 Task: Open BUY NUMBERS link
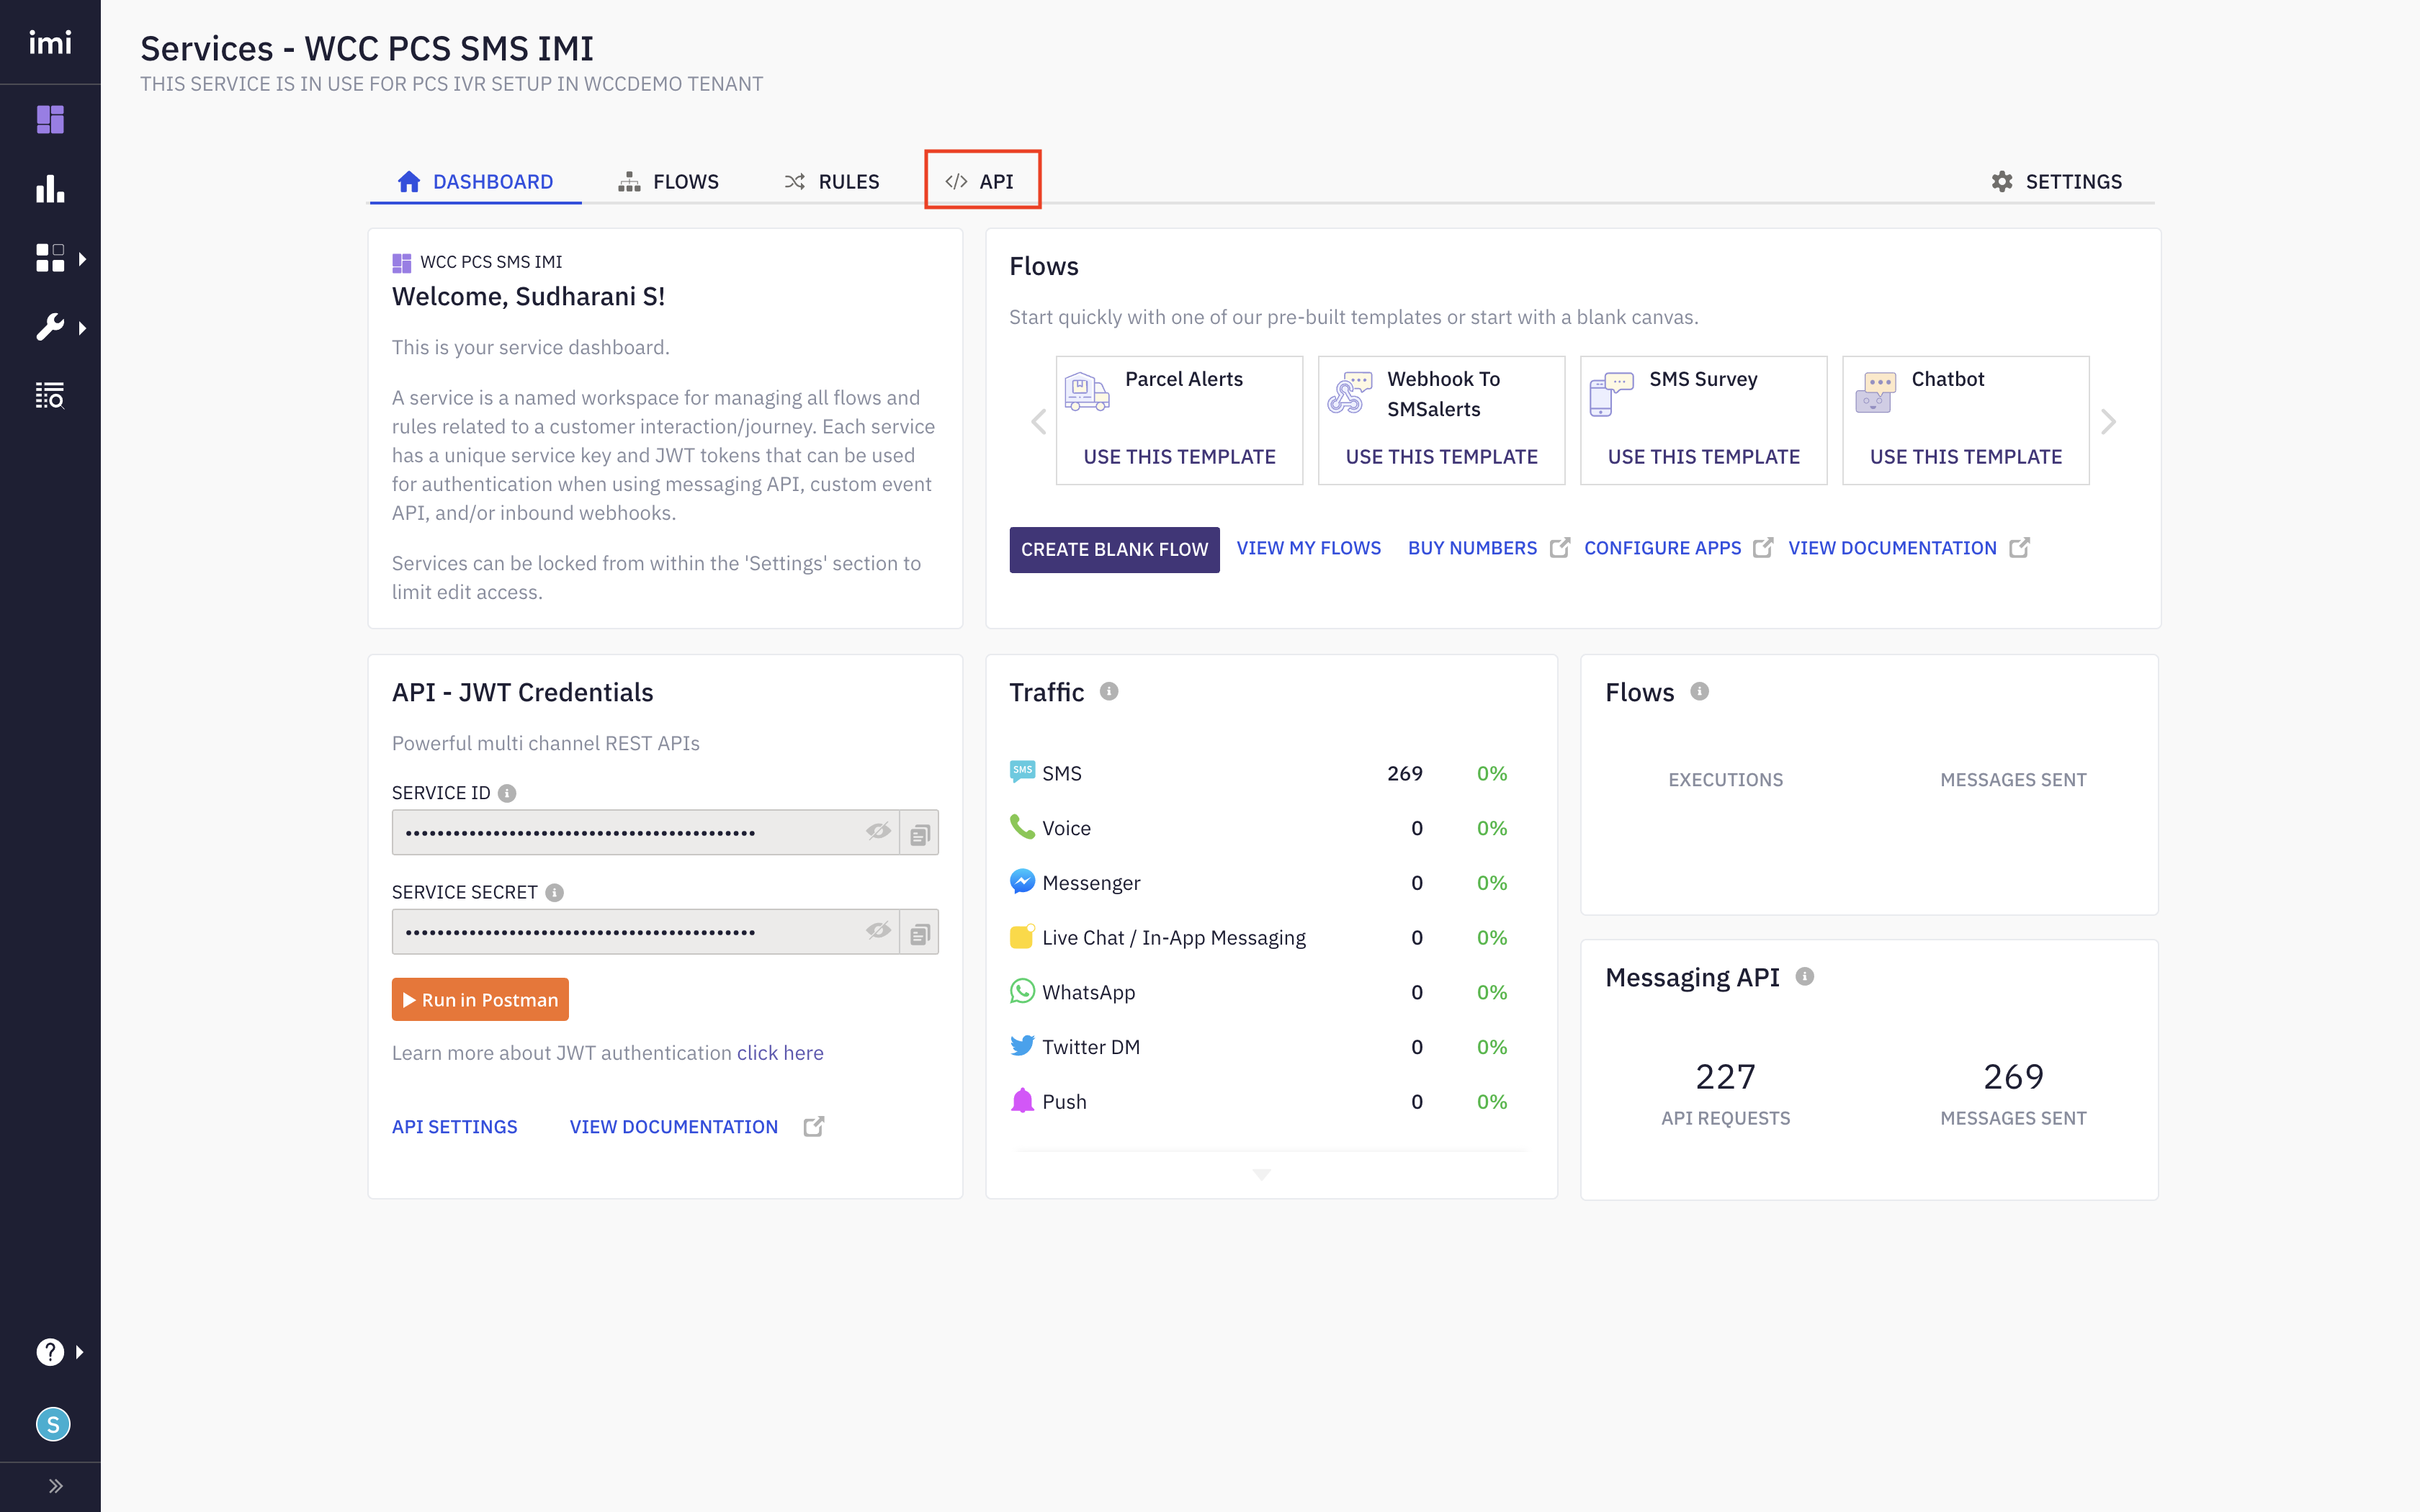(1472, 548)
